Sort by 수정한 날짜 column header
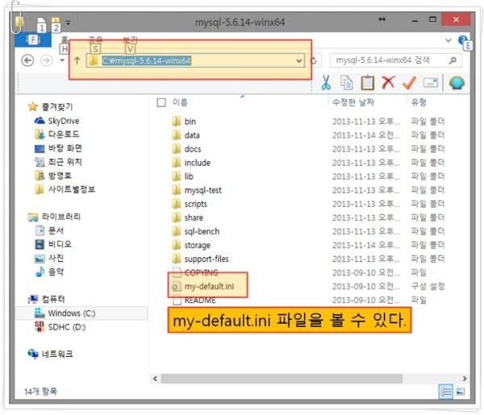Screen dimensions: 484x415 [x=353, y=102]
